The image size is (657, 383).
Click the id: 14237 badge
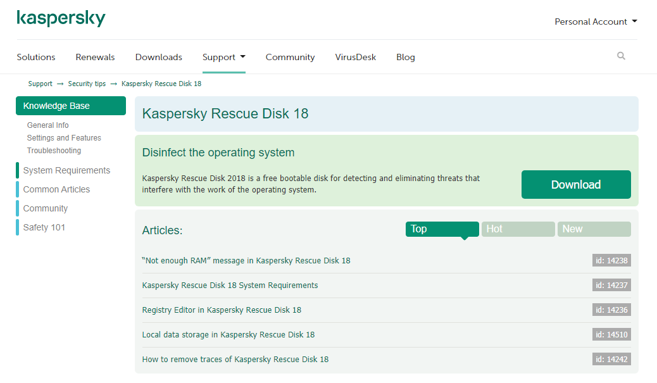pos(611,286)
